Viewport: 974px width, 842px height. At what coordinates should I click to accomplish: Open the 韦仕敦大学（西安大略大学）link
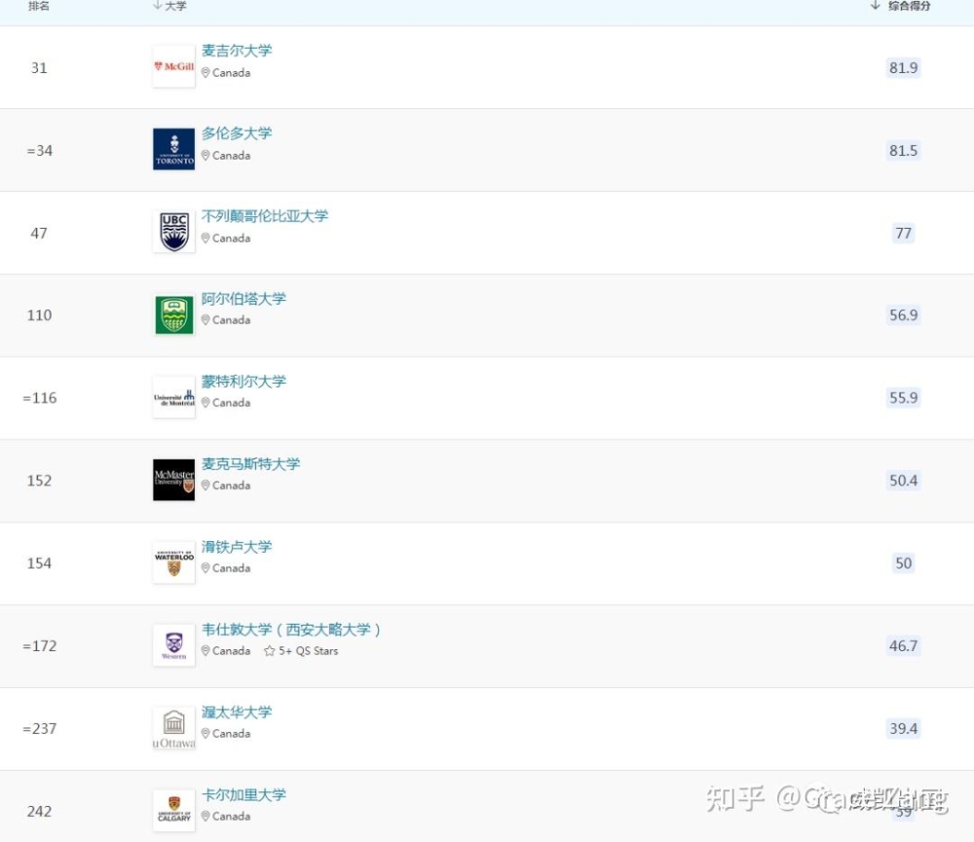coord(291,629)
